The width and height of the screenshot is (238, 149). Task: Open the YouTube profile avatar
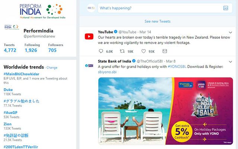(89, 37)
